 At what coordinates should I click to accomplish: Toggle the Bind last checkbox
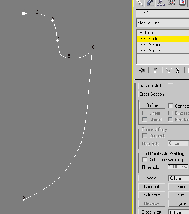[x=171, y=119]
